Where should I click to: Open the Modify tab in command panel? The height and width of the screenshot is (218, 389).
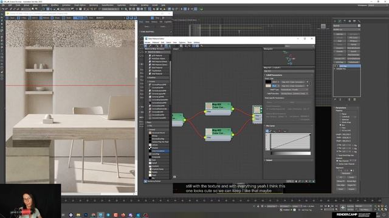pos(340,21)
